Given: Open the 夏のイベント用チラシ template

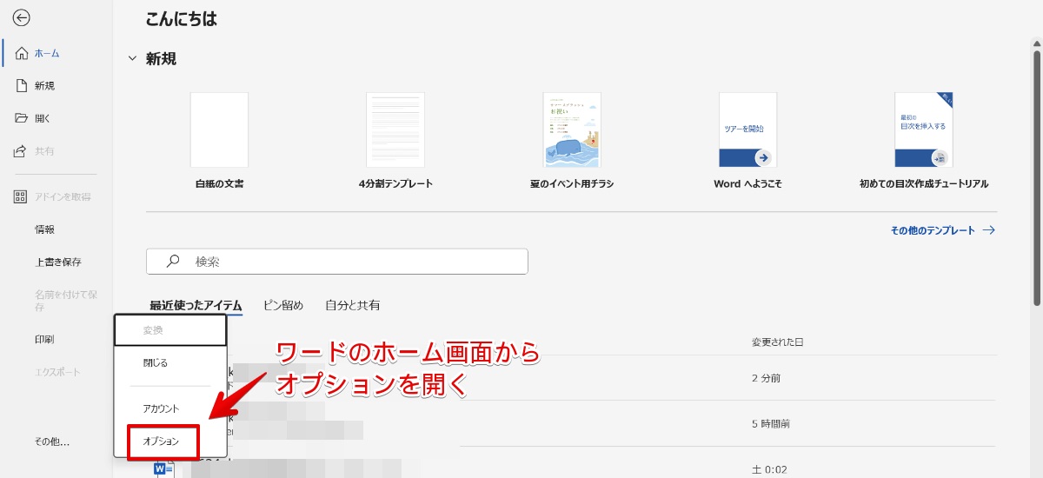Looking at the screenshot, I should 572,130.
